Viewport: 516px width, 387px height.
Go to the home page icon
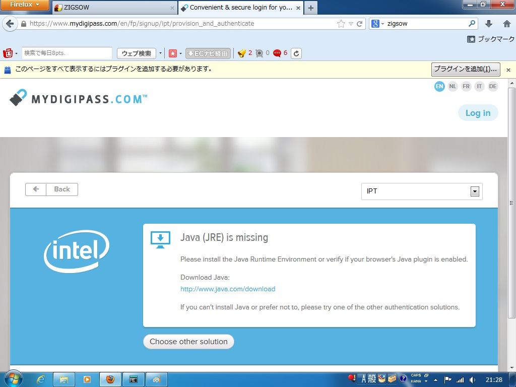point(507,23)
